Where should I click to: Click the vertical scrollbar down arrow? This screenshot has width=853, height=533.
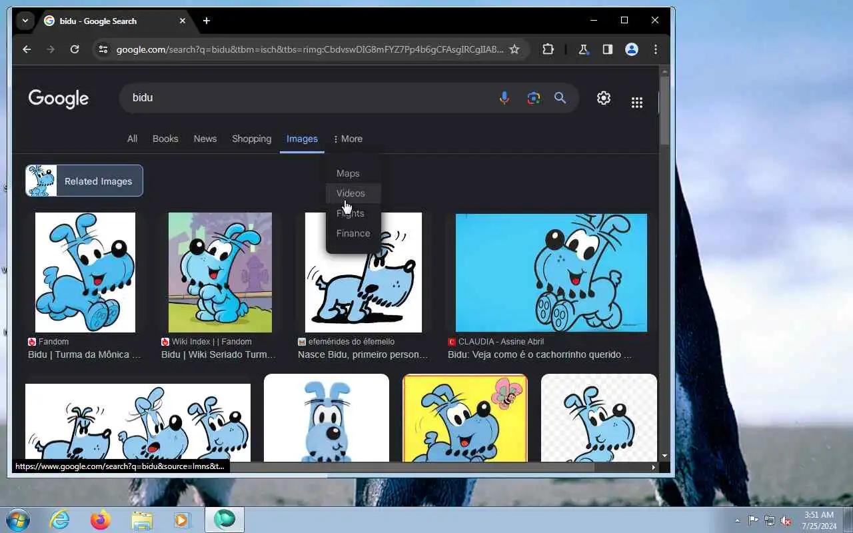664,456
